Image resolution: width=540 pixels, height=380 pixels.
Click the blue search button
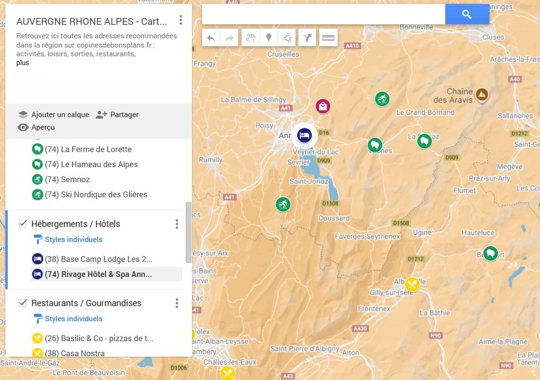(467, 14)
